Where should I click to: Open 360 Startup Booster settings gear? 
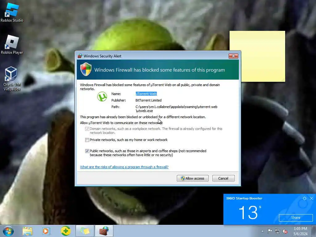pos(304,198)
